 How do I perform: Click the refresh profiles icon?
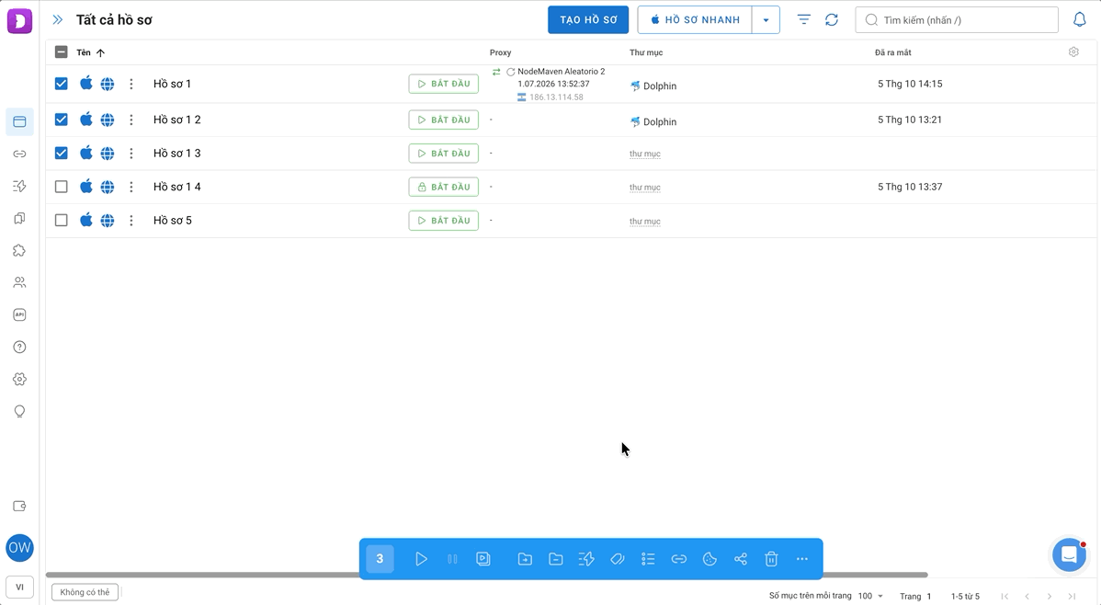[x=832, y=19]
